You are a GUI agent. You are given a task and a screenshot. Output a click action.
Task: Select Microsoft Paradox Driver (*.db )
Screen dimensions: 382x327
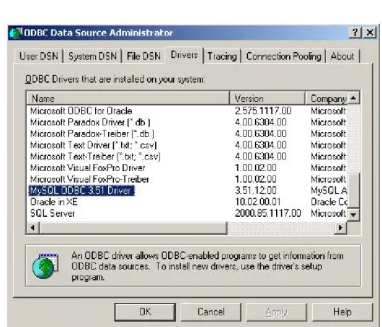click(90, 123)
